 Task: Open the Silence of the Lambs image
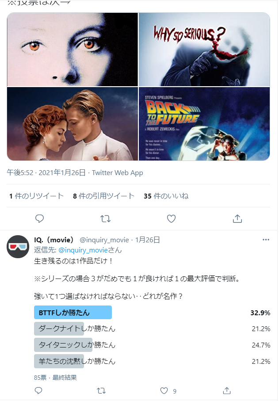[73, 50]
